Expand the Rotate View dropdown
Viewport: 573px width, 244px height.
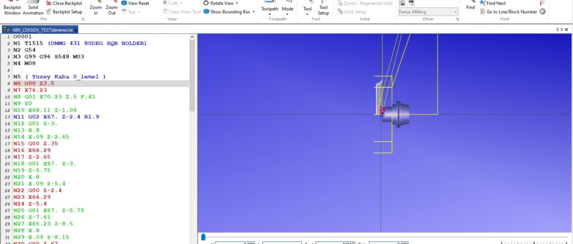click(x=237, y=3)
